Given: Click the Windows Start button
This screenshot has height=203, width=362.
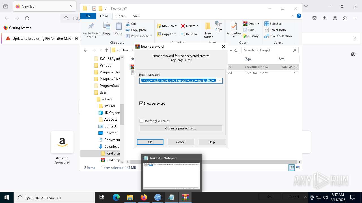Looking at the screenshot, I should tap(7, 197).
